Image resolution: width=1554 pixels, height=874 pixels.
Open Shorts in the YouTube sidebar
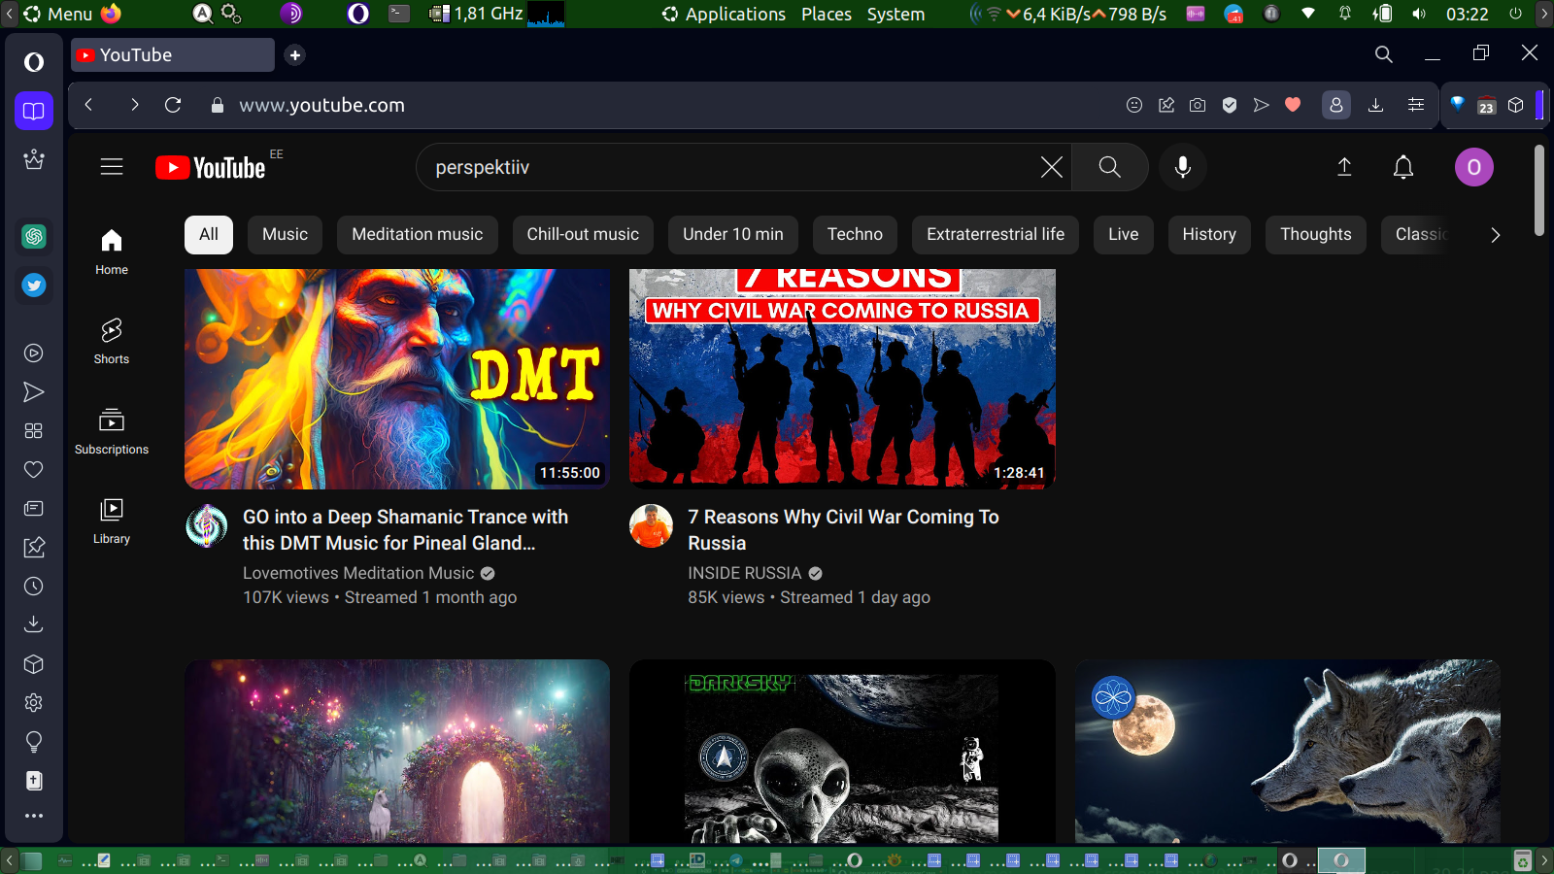(x=112, y=341)
